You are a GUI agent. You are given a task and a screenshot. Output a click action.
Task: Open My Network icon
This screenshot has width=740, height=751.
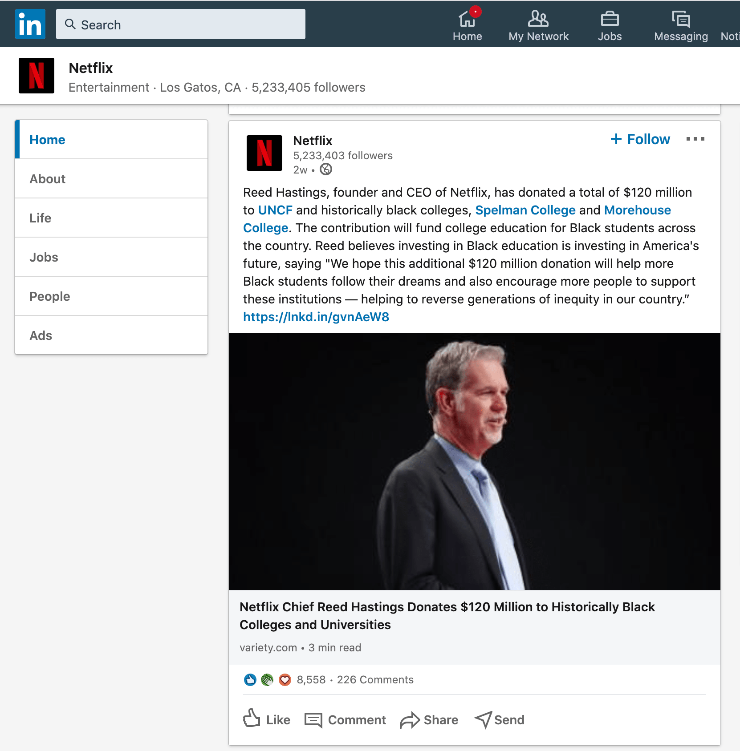tap(538, 25)
